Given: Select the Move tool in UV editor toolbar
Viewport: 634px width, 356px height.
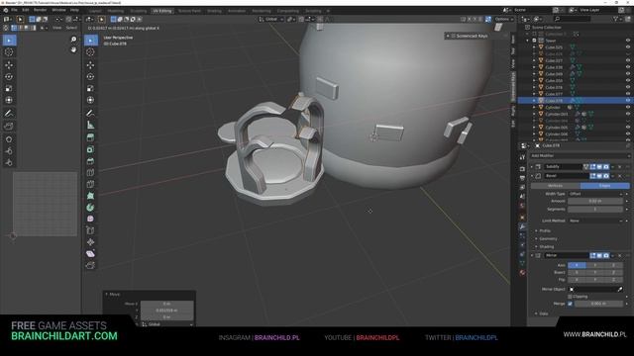Looking at the screenshot, I should 9,64.
